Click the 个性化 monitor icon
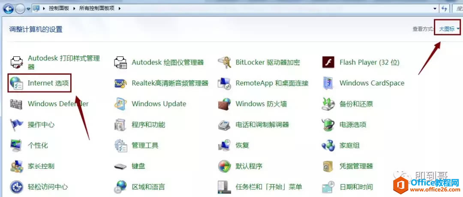This screenshot has height=197, width=463. 17,145
